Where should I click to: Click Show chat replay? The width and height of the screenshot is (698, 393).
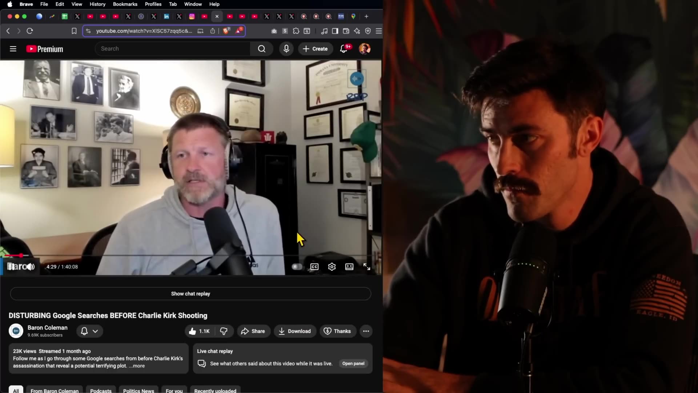[190, 294]
